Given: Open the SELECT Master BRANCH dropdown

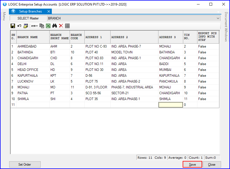Looking at the screenshot, I should click(218, 18).
